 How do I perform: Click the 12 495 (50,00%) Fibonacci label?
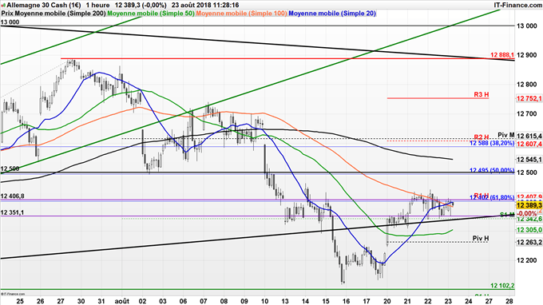(492, 170)
